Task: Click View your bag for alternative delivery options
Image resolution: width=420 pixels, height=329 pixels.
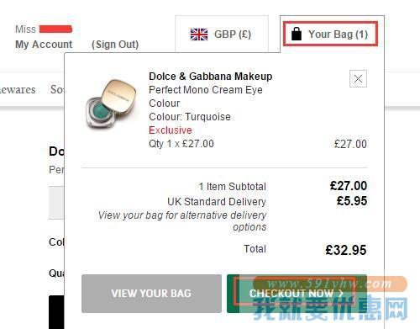Action: point(182,221)
